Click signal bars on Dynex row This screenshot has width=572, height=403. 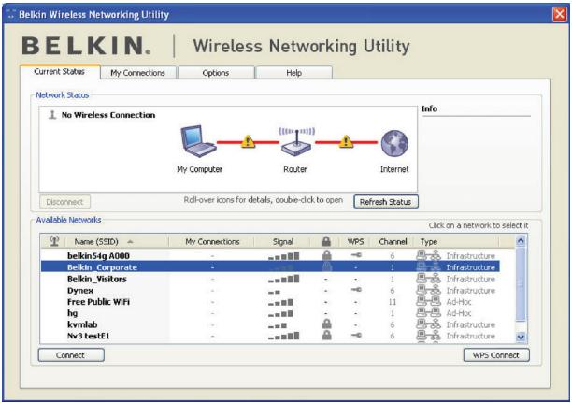(274, 292)
